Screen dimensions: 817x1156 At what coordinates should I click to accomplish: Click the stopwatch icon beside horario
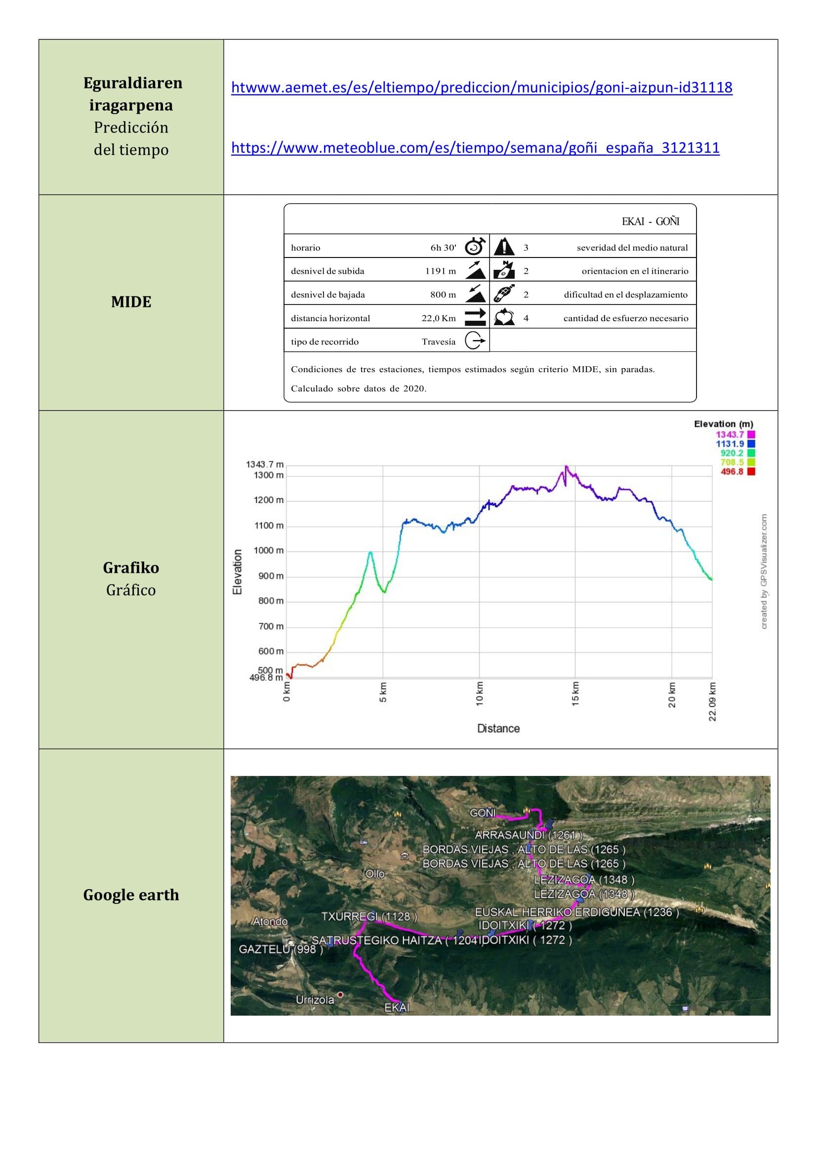pyautogui.click(x=475, y=247)
